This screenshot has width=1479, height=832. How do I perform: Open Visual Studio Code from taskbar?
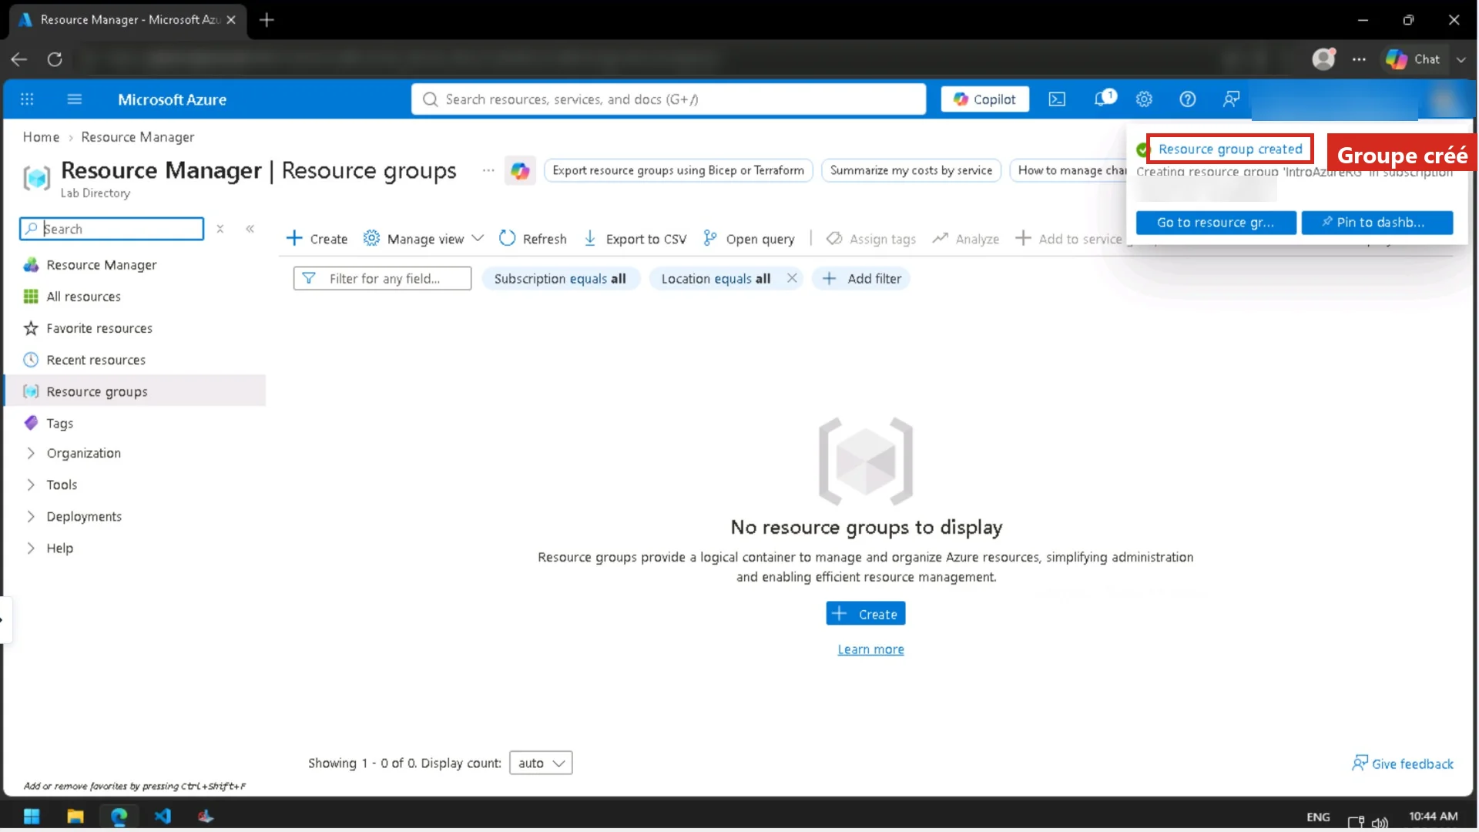pos(163,817)
